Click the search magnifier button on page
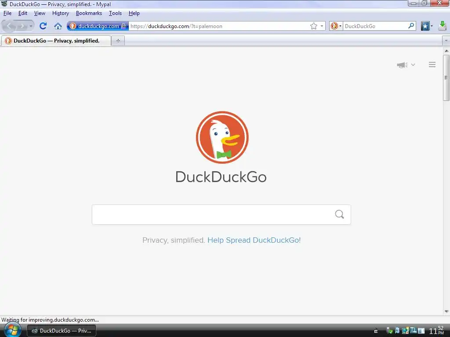This screenshot has height=337, width=450. point(340,214)
